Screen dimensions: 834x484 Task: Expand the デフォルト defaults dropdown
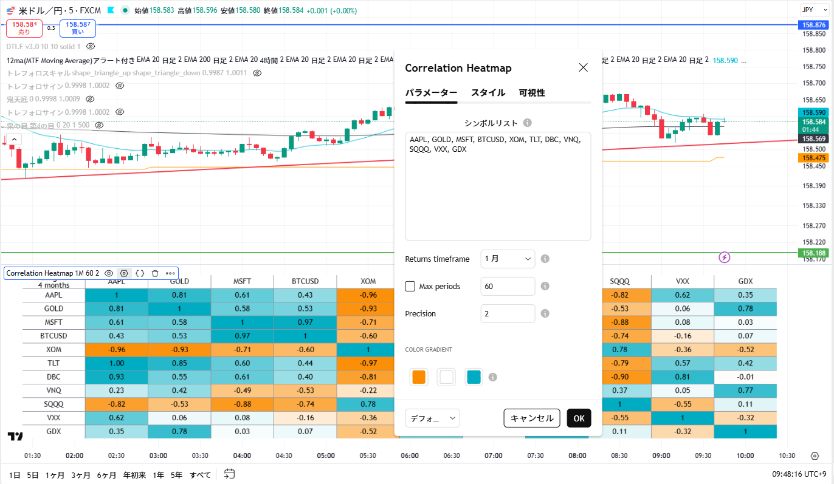point(432,418)
